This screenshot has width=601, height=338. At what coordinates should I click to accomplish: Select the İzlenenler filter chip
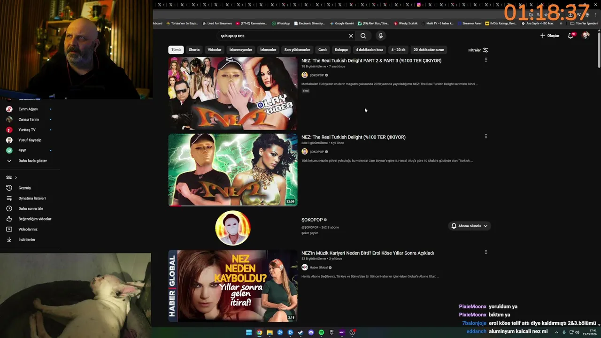pos(268,50)
